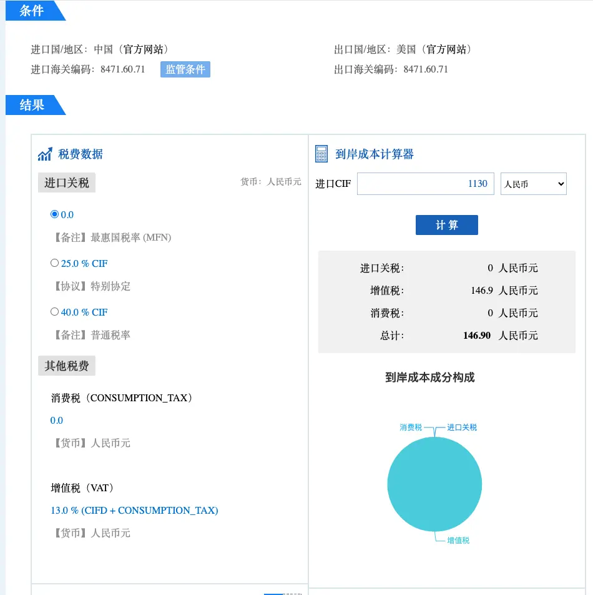Click the 增值税 pie chart label
The image size is (593, 595).
pyautogui.click(x=458, y=540)
